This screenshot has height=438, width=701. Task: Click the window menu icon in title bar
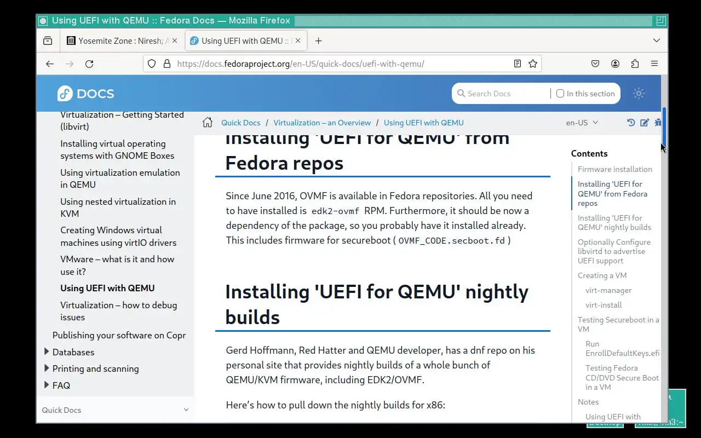[x=43, y=21]
